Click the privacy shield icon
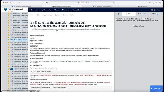 click(x=47, y=3)
